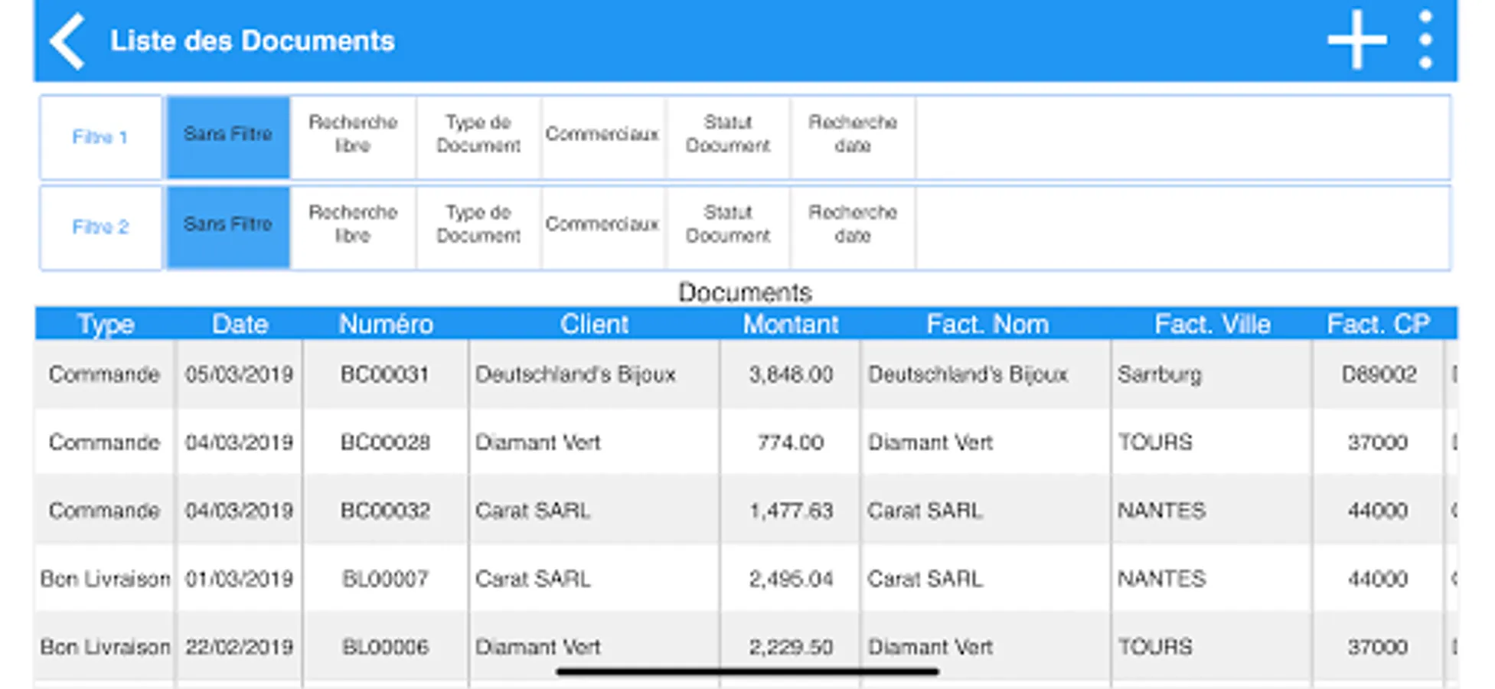Click amount 774.00

791,442
